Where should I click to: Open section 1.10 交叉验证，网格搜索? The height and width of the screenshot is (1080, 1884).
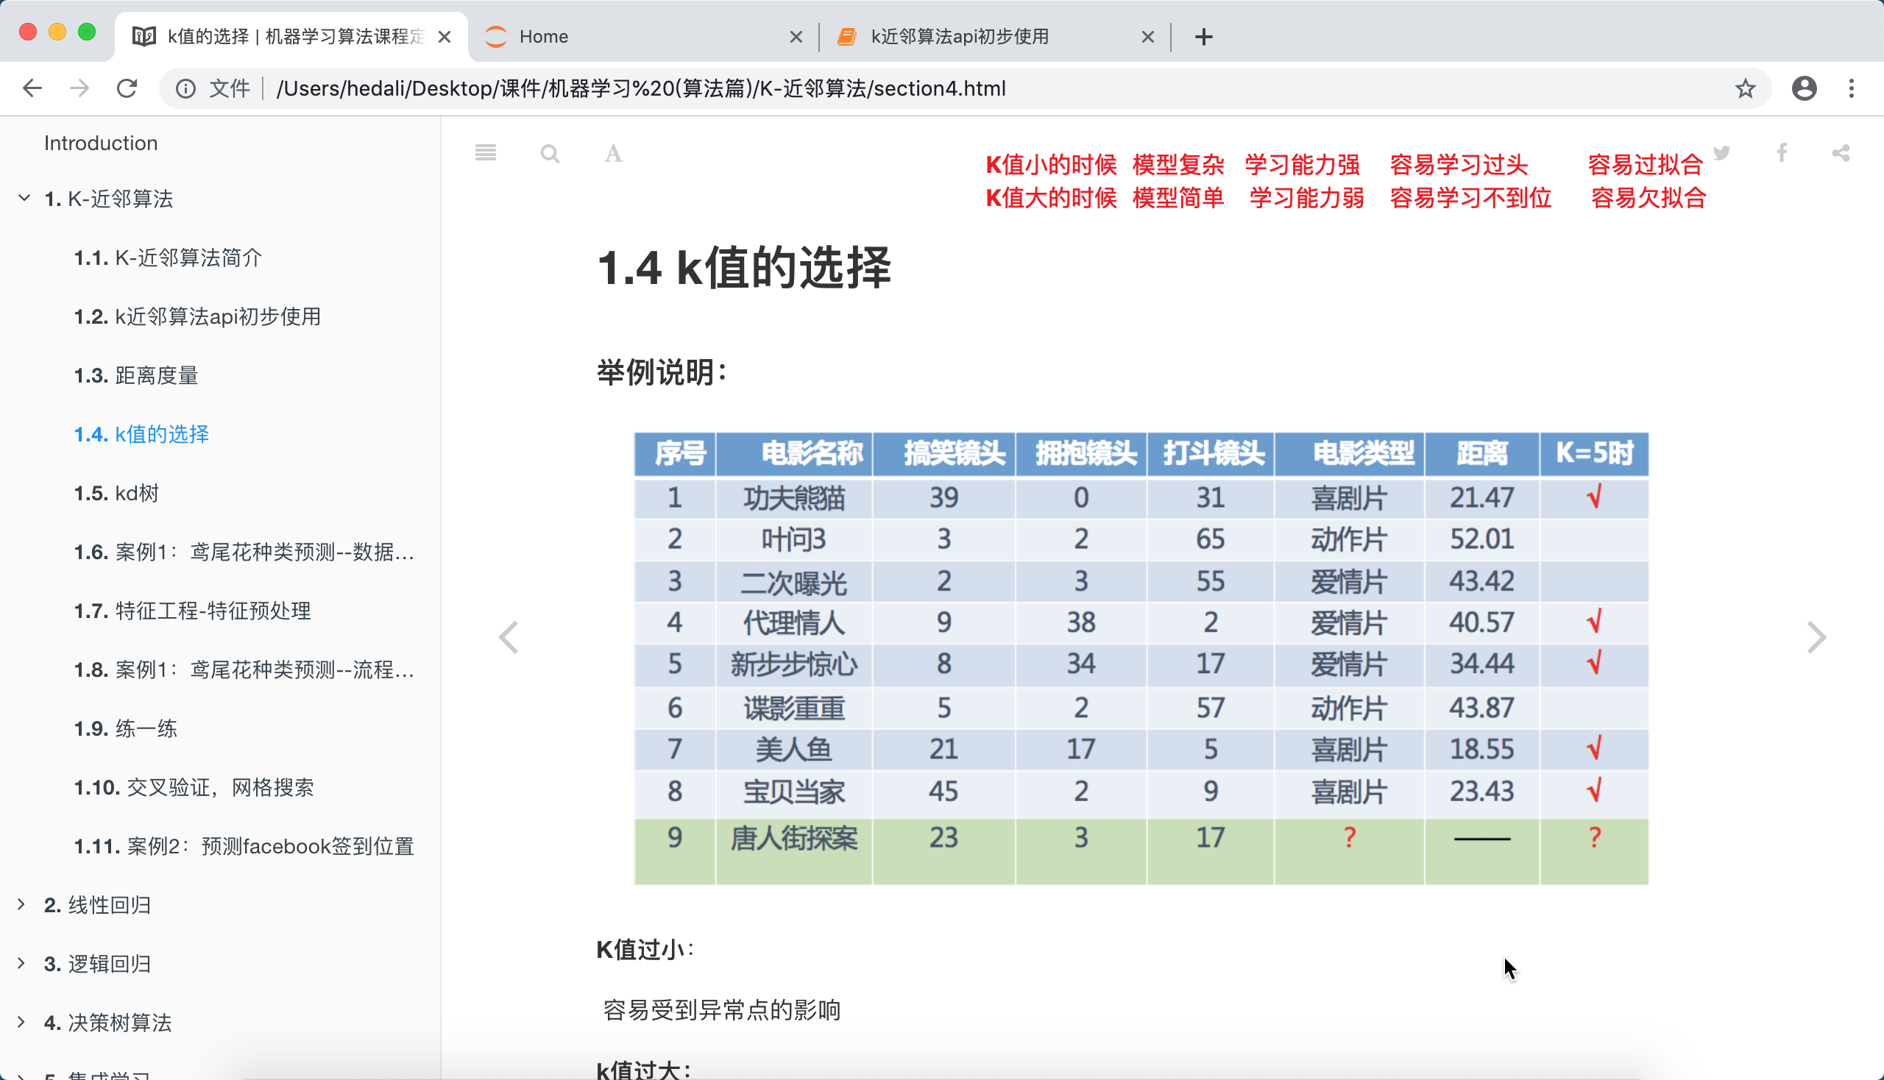[194, 787]
